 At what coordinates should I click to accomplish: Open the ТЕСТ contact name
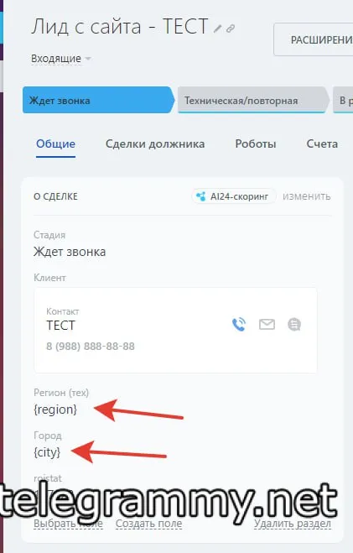pyautogui.click(x=60, y=325)
